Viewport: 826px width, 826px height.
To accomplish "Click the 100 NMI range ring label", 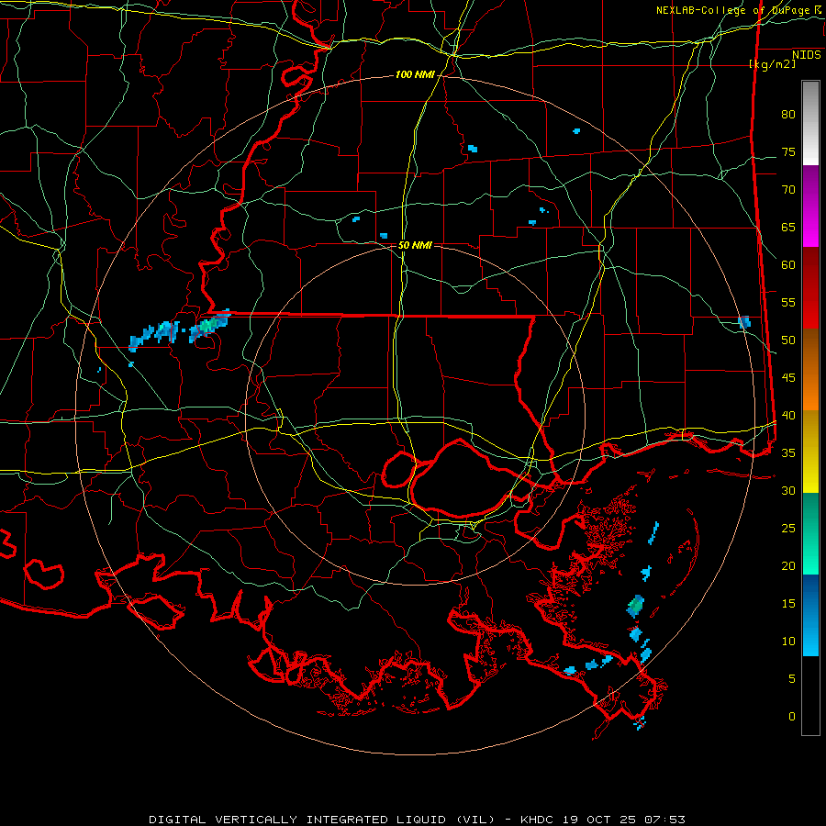I will [x=415, y=75].
